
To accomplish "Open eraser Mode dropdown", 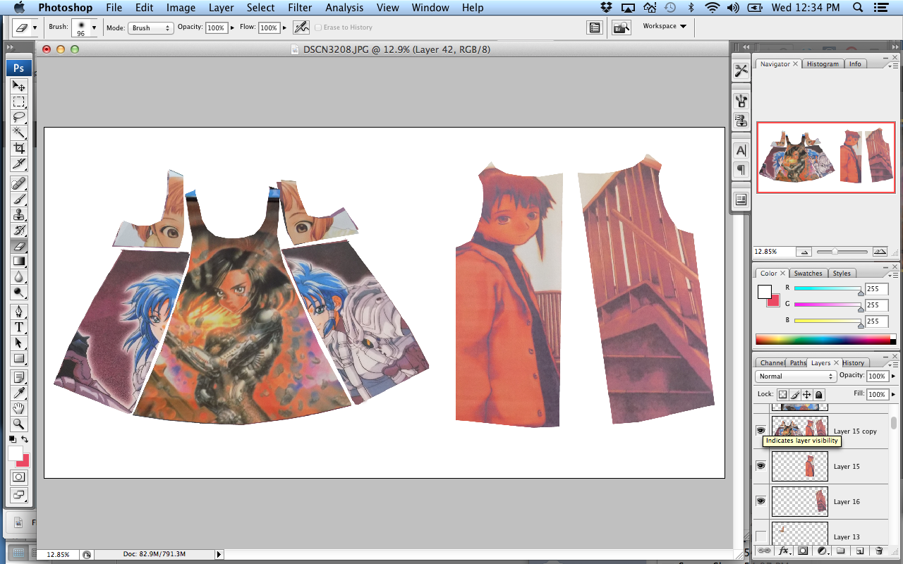I will tap(150, 28).
